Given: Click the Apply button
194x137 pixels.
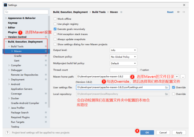Looking at the screenshot, I should (179, 133).
